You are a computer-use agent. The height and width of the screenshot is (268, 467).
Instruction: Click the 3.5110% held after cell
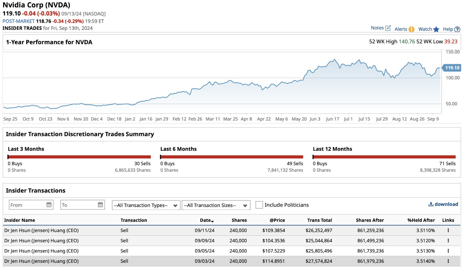click(426, 230)
